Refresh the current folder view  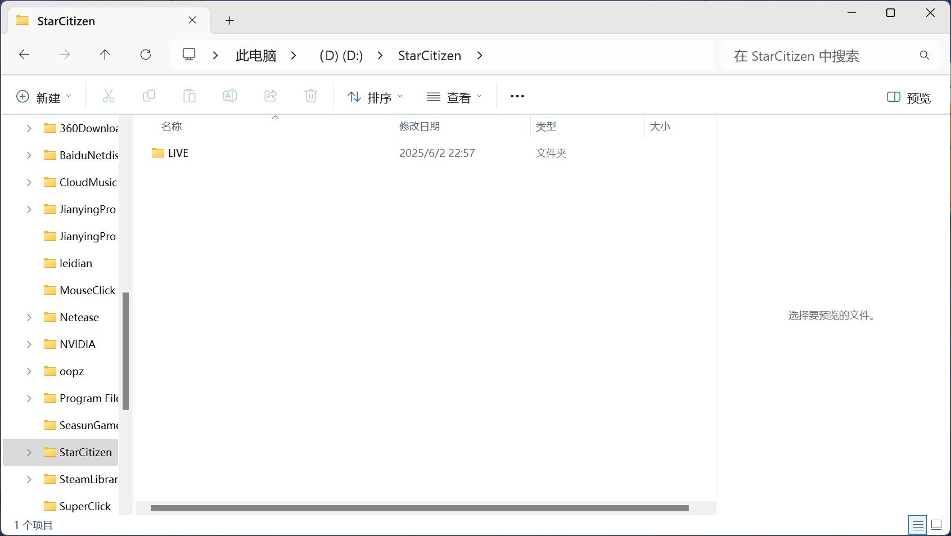click(146, 55)
